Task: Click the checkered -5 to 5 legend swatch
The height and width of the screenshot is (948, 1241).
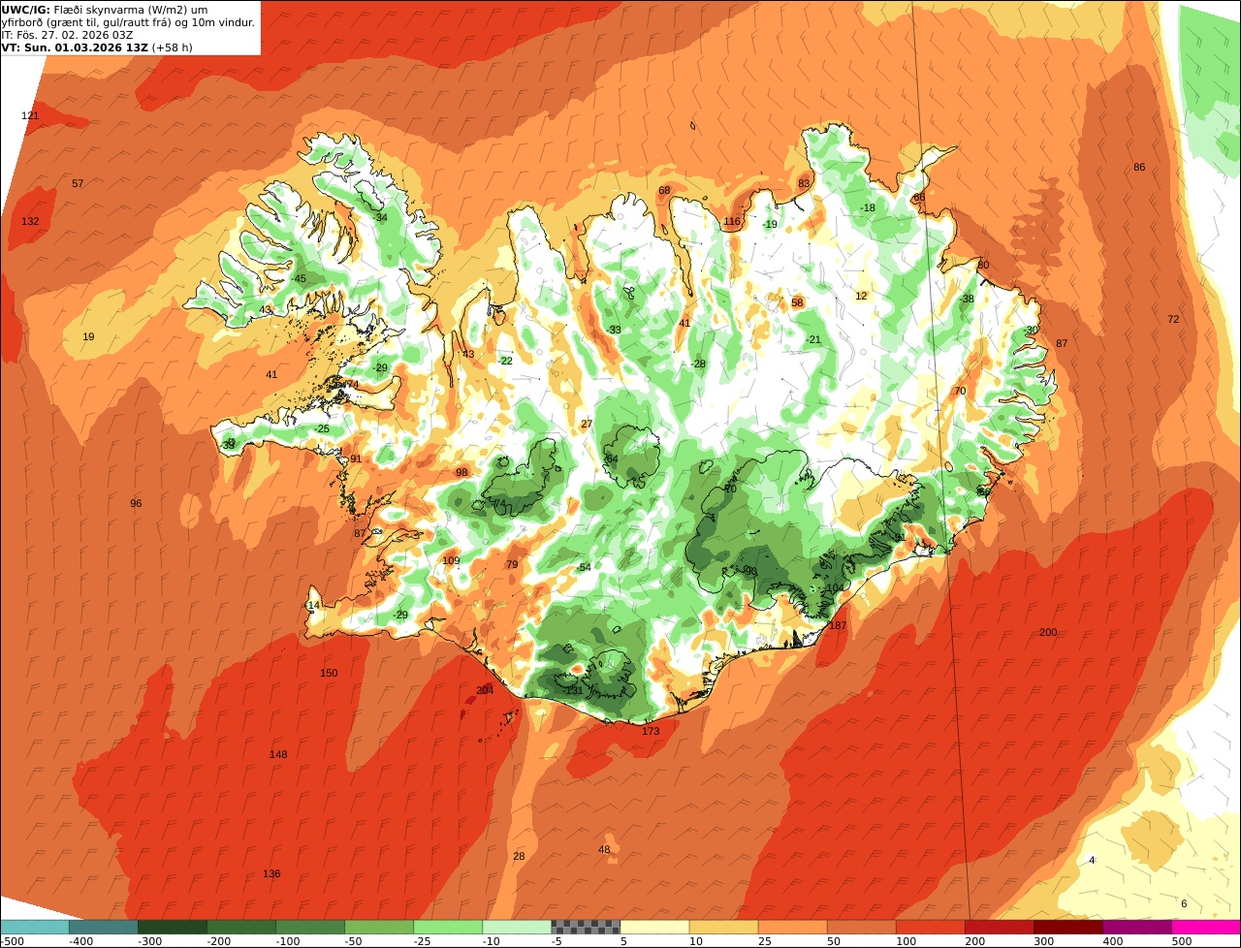Action: tap(586, 927)
